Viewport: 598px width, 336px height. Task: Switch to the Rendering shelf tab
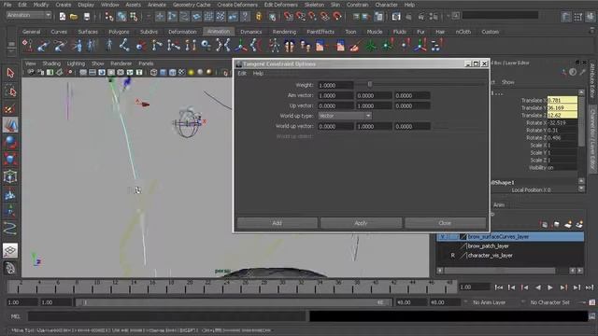[284, 32]
